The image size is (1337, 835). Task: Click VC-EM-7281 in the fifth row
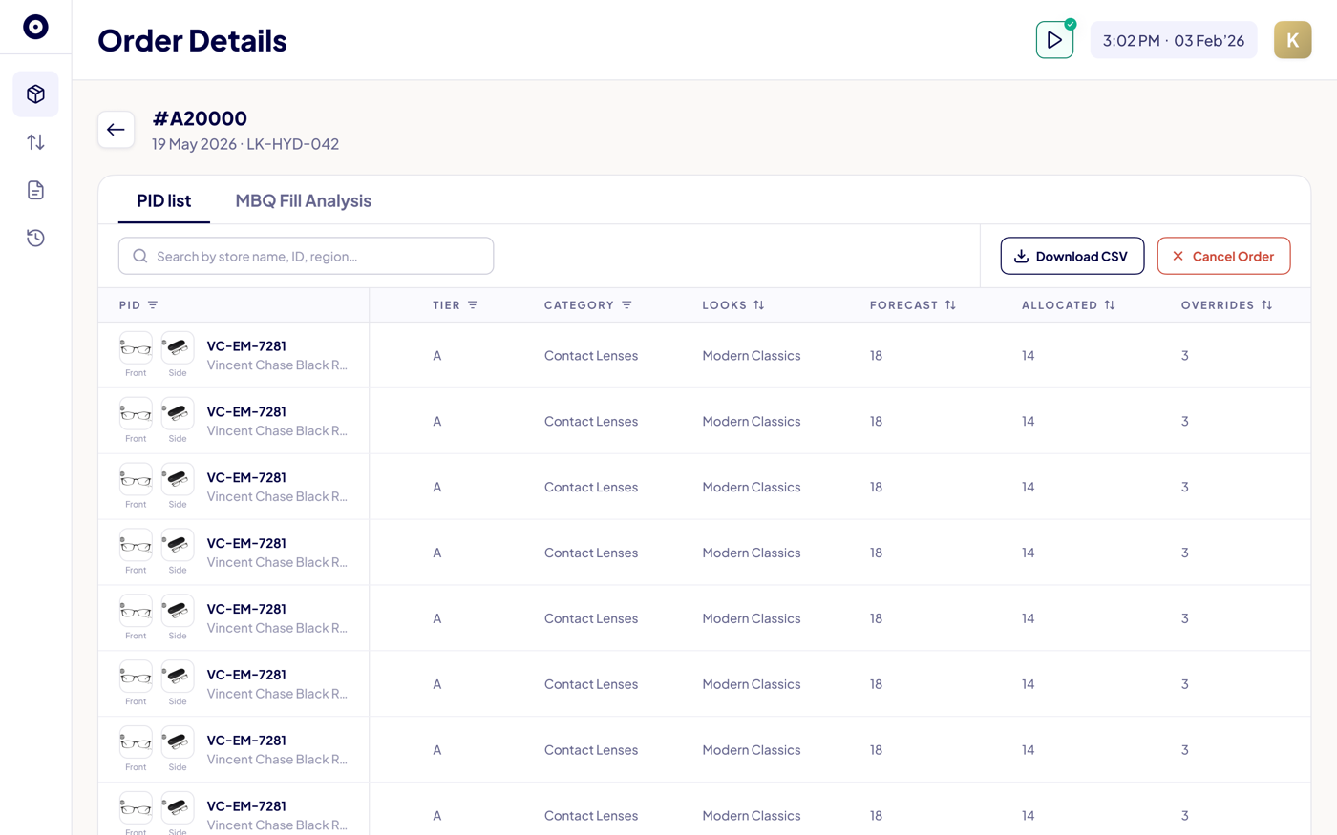click(246, 610)
